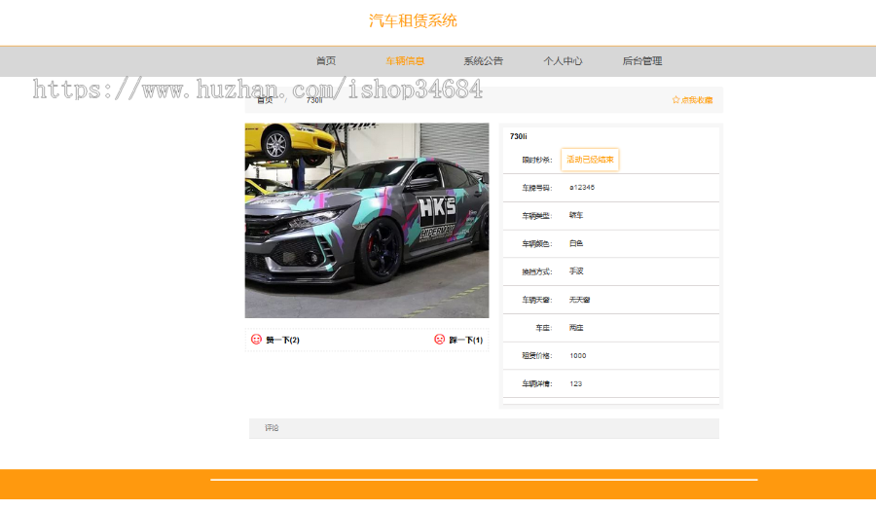The image size is (876, 505).
Task: Click the car body value 两厢
Action: 576,328
